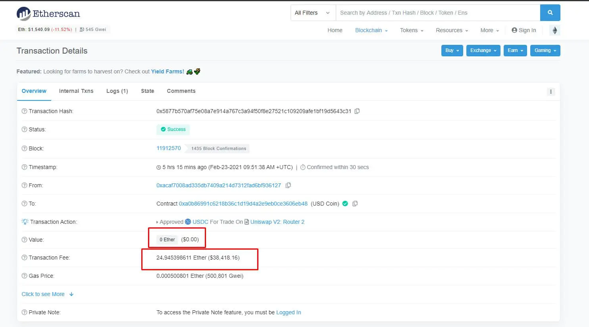Open the Uniswap V2: Router 2 link
Viewport: 589px width, 327px height.
(277, 222)
